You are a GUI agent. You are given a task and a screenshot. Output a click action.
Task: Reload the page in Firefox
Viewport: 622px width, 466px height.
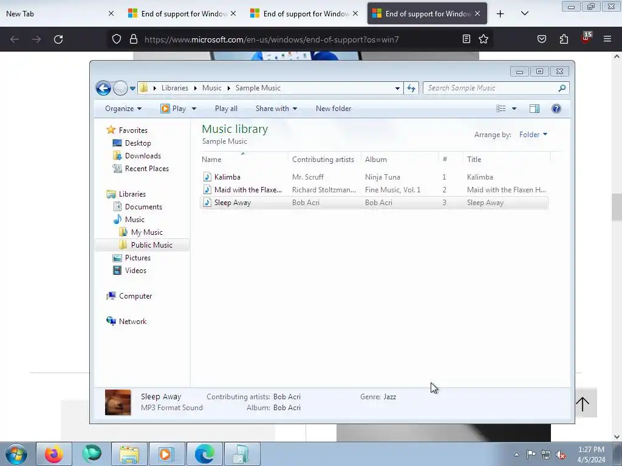58,39
